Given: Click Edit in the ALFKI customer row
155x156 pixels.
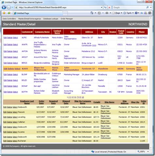Looking at the screenshot, I should pos(5,38).
